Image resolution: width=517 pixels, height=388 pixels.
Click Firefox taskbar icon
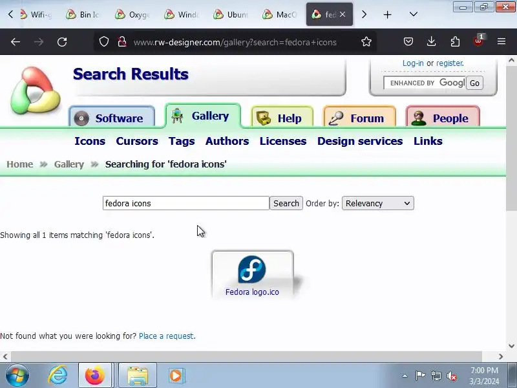pos(94,376)
